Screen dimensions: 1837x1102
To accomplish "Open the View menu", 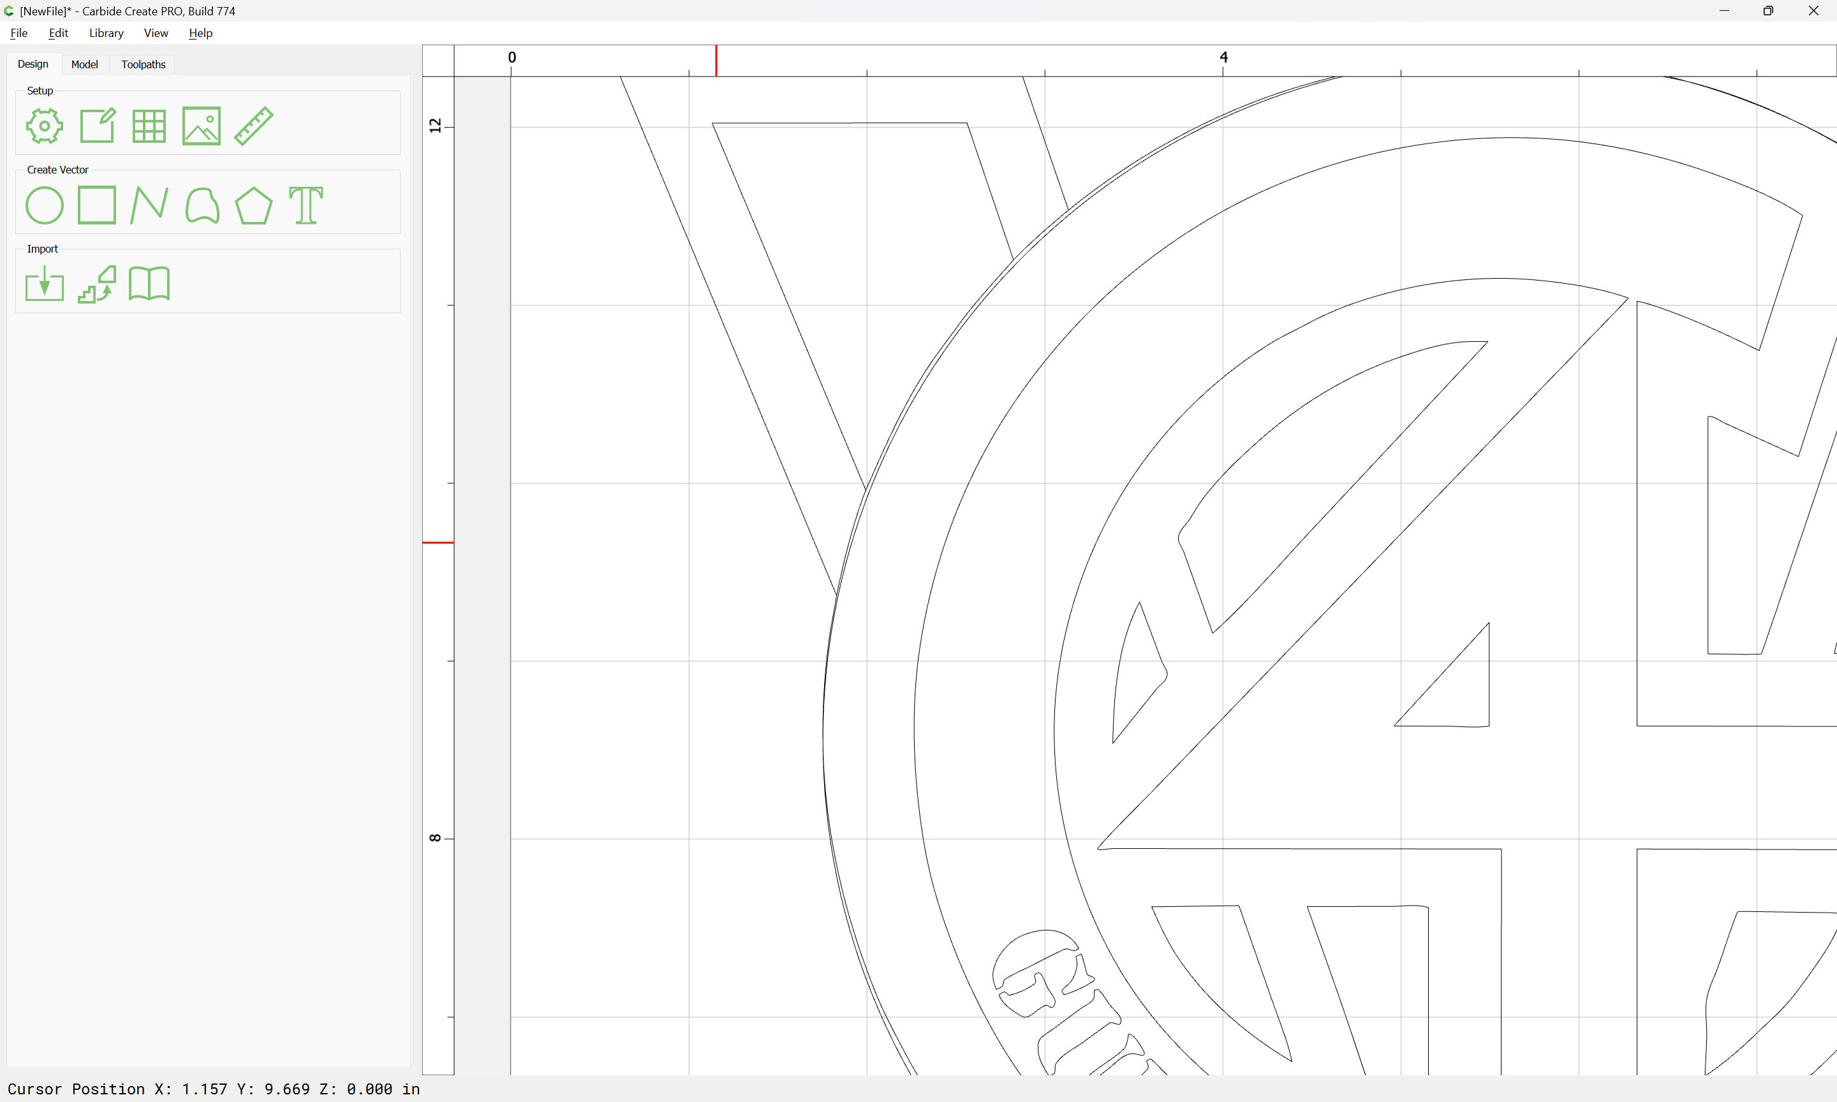I will (156, 33).
